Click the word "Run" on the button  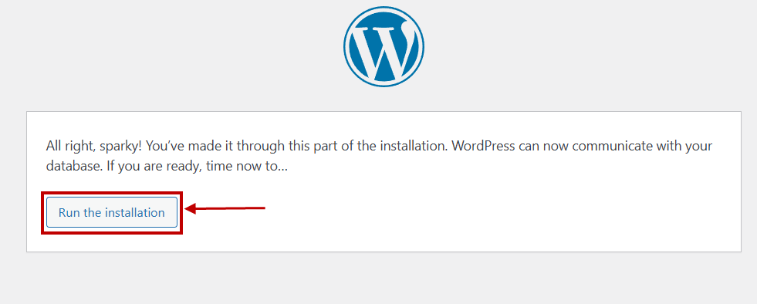coord(69,212)
